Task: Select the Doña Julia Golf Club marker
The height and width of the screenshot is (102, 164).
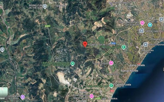Action: (x=111, y=86)
